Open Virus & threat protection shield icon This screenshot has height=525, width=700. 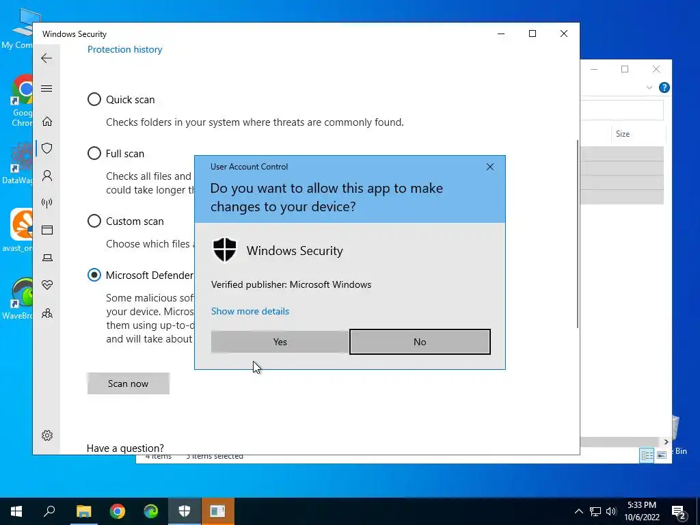click(47, 148)
